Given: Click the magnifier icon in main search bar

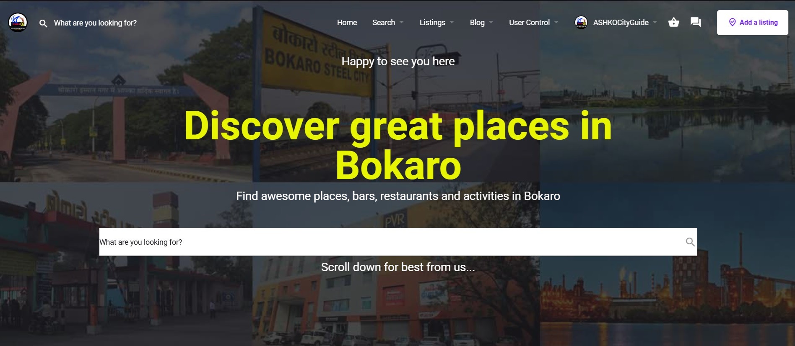Looking at the screenshot, I should (690, 242).
